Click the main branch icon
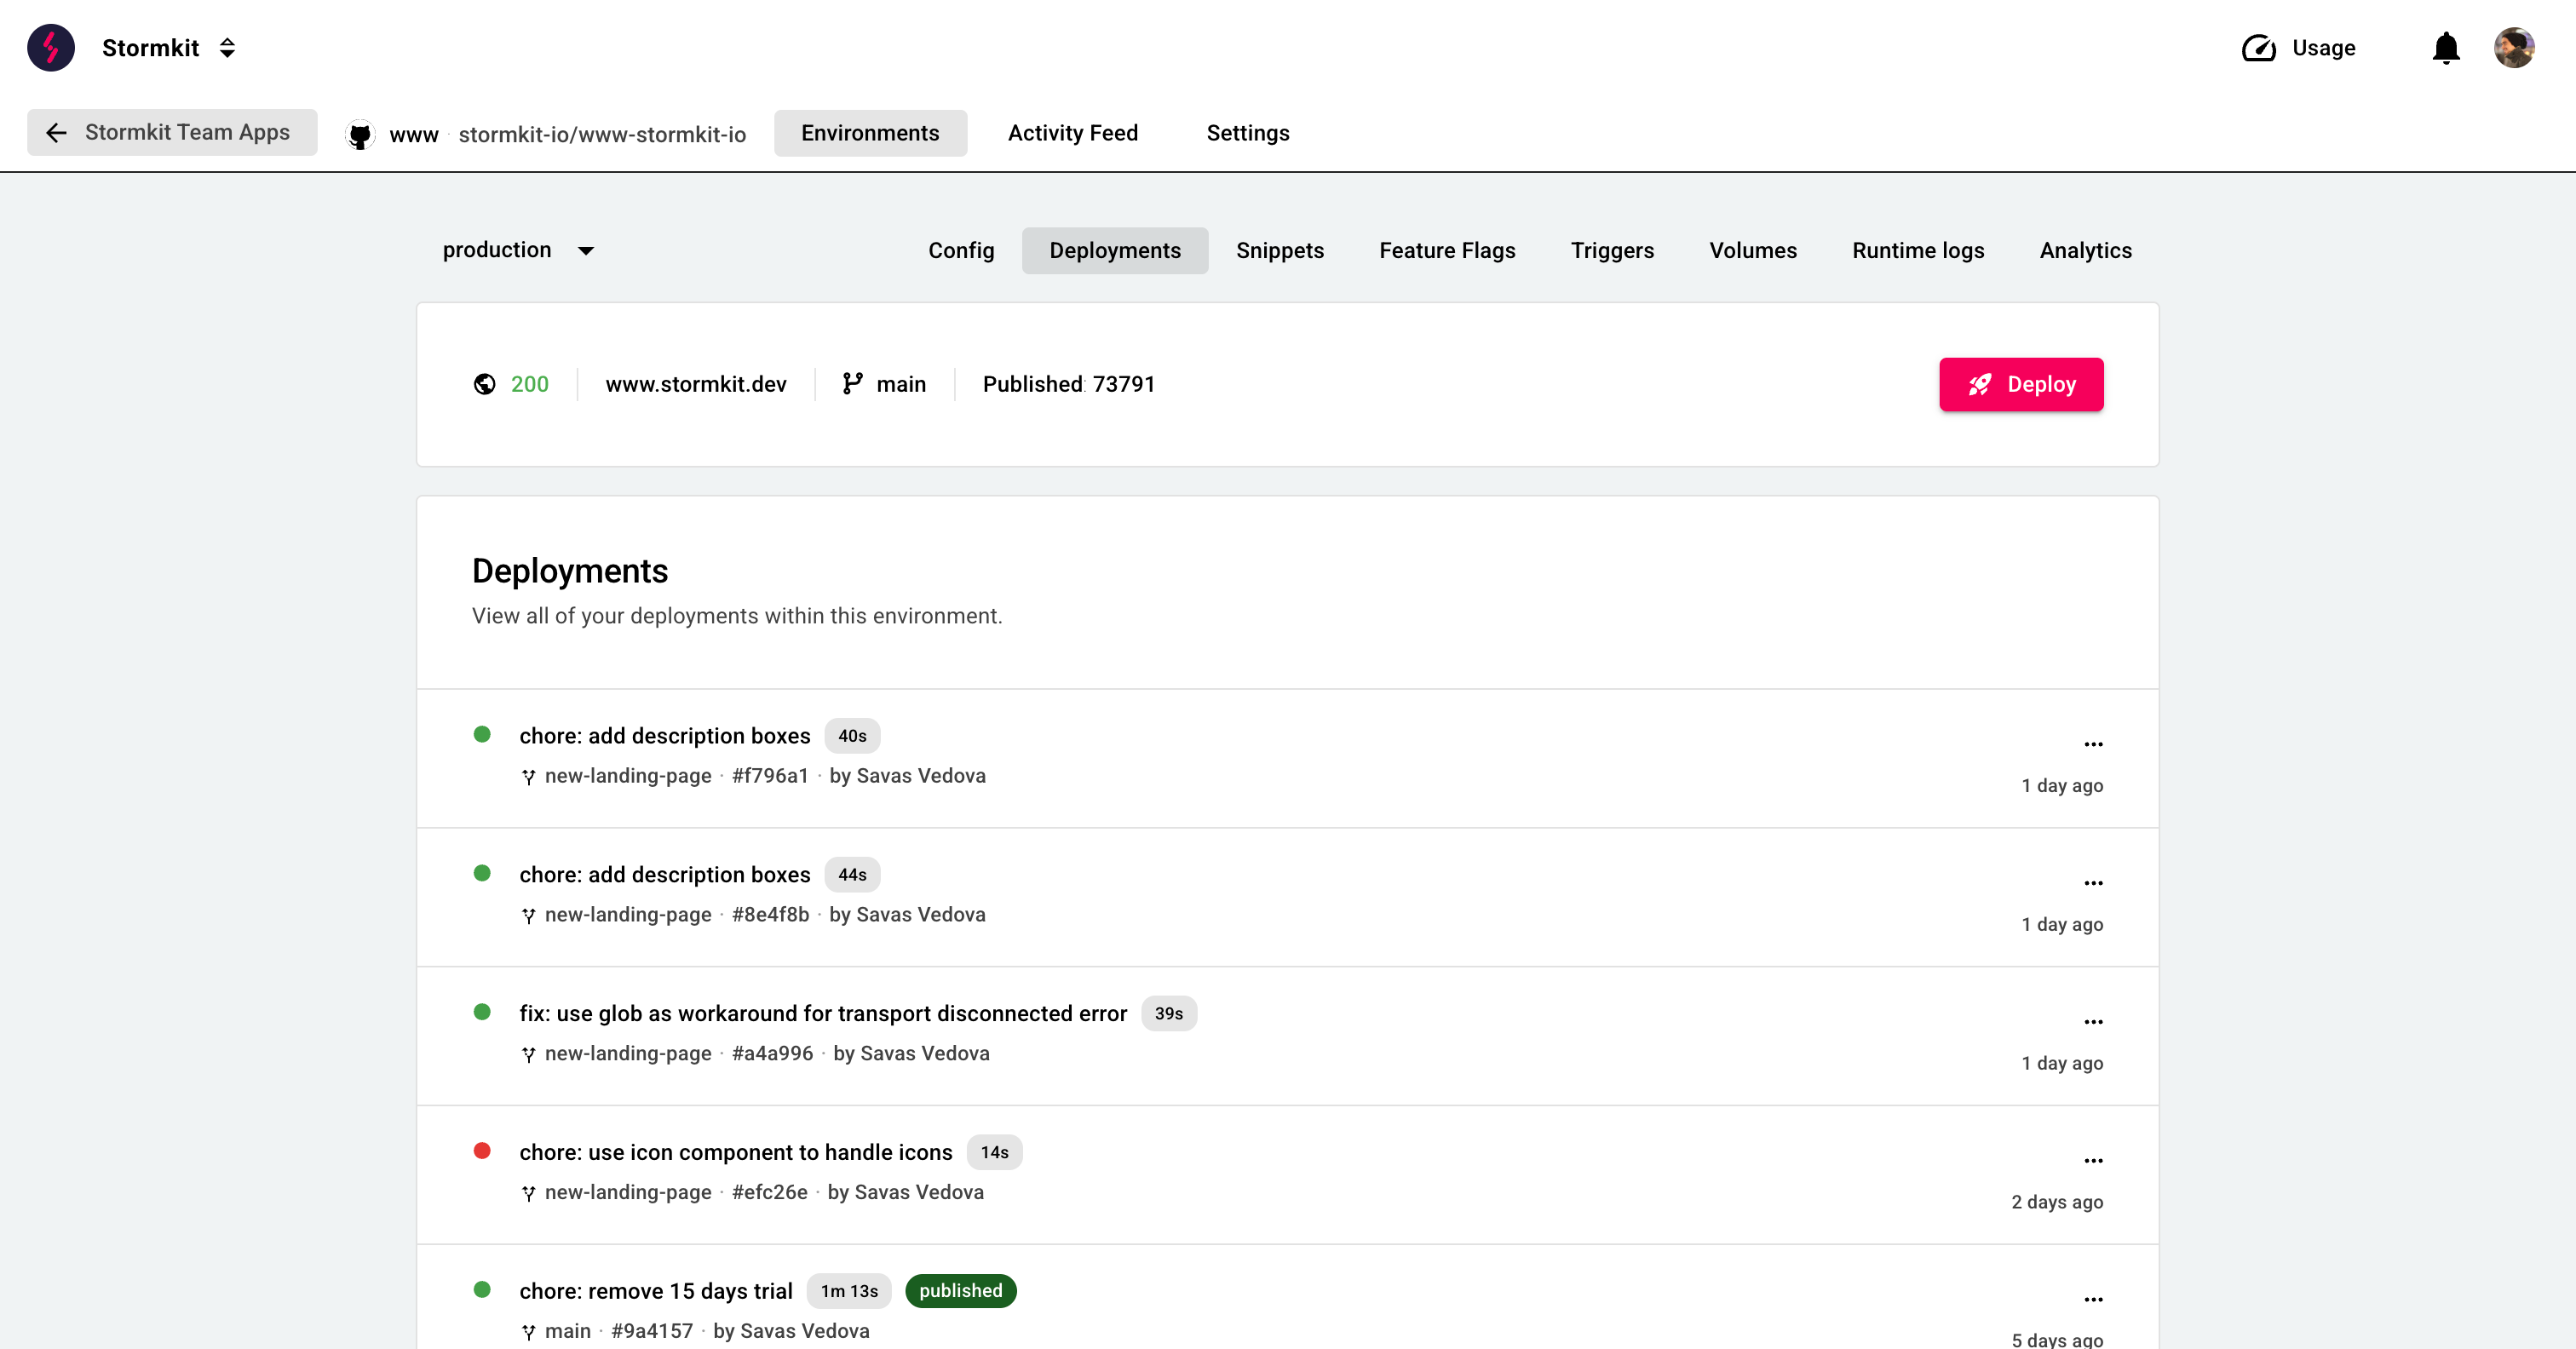Viewport: 2576px width, 1349px height. tap(852, 384)
